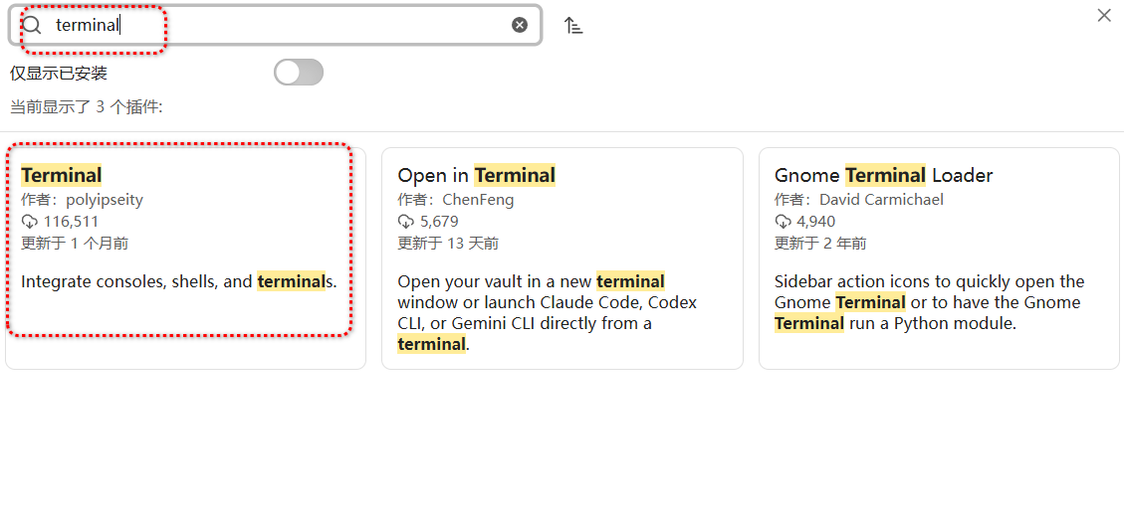
Task: Toggle the 仅显示已安装 switch
Action: pyautogui.click(x=299, y=73)
